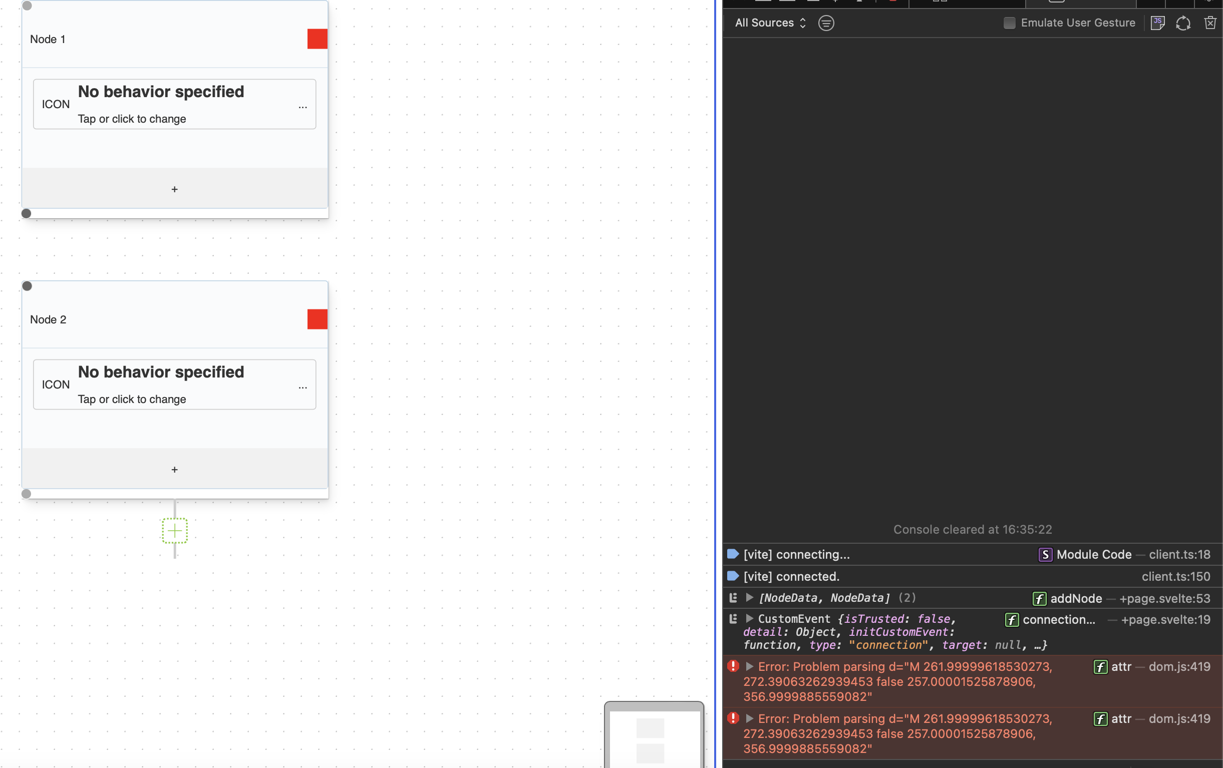This screenshot has height=768, width=1223.
Task: Expand the [NodeData, NodeData] array entry
Action: coord(749,597)
